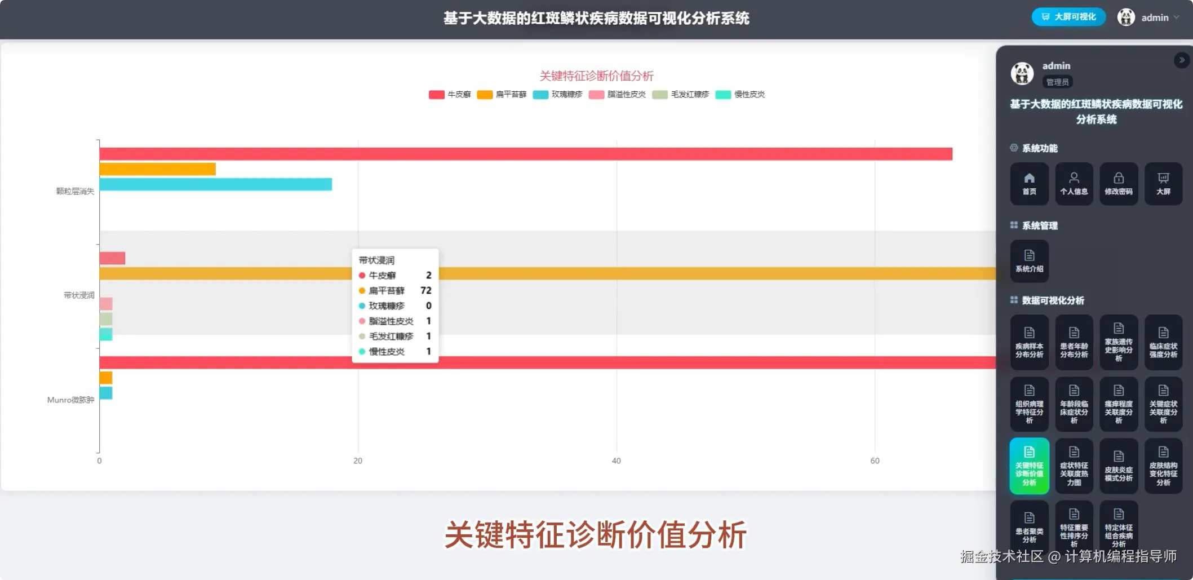Open 关键症状关联度分析 tile
The width and height of the screenshot is (1193, 580).
point(1164,404)
